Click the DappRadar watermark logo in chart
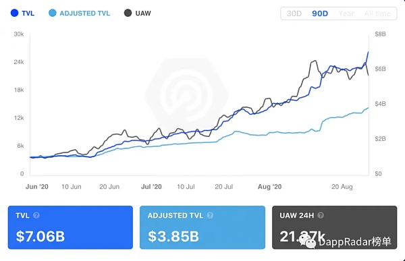The image size is (405, 261). (187, 94)
